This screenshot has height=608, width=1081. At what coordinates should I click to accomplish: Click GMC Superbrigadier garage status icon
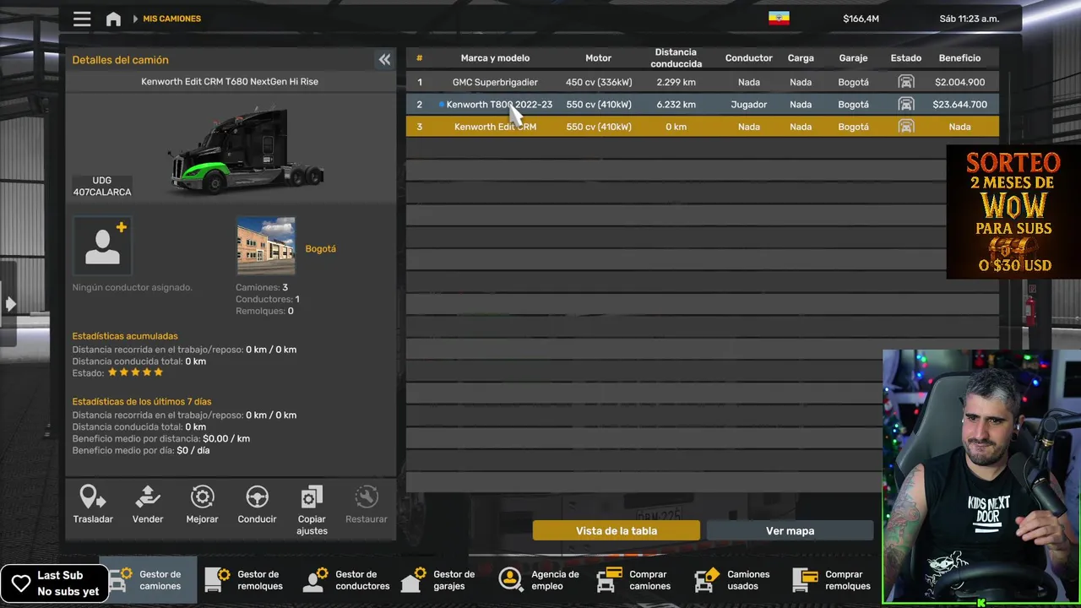pos(905,82)
